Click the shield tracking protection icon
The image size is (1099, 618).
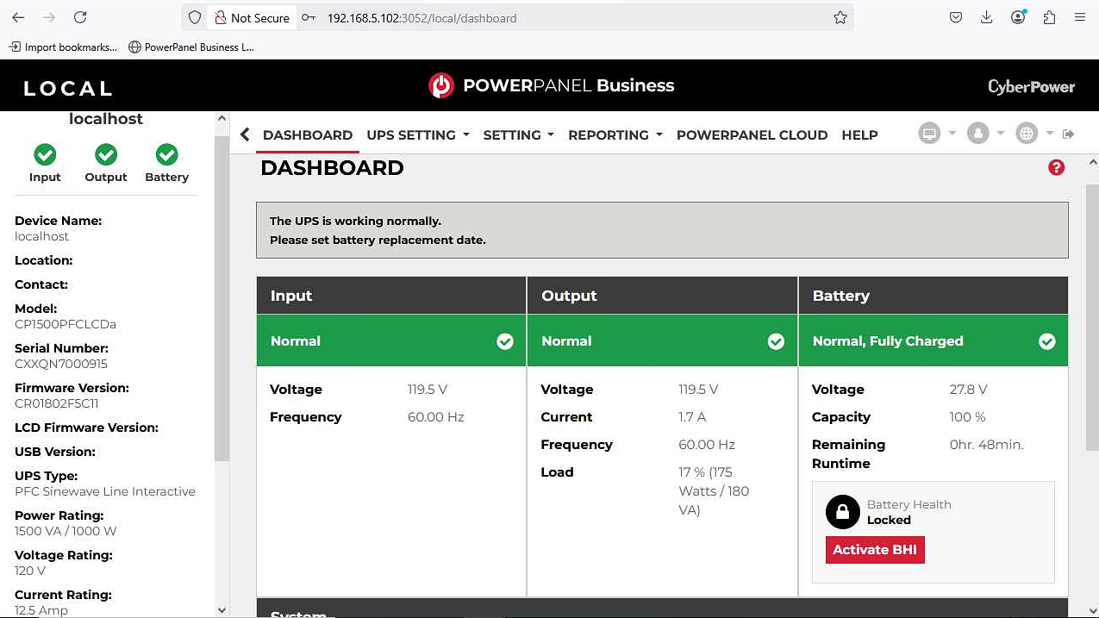tap(195, 17)
